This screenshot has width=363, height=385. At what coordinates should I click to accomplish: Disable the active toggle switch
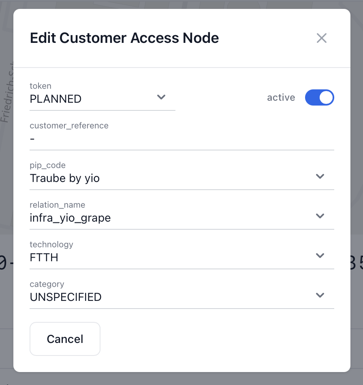tap(319, 97)
